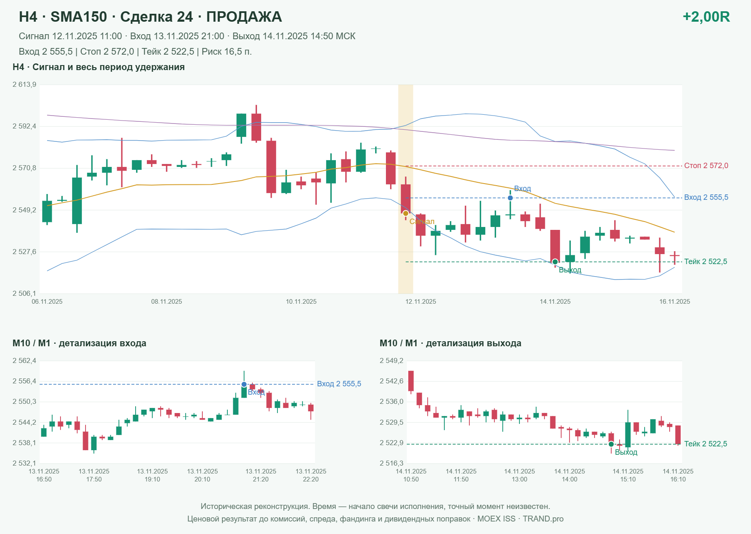Click the +2,00R result value

706,17
